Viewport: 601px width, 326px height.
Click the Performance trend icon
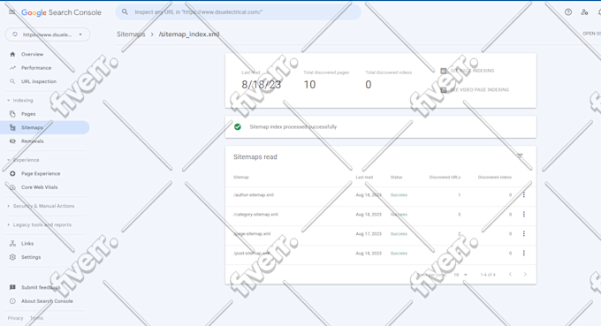click(x=12, y=68)
